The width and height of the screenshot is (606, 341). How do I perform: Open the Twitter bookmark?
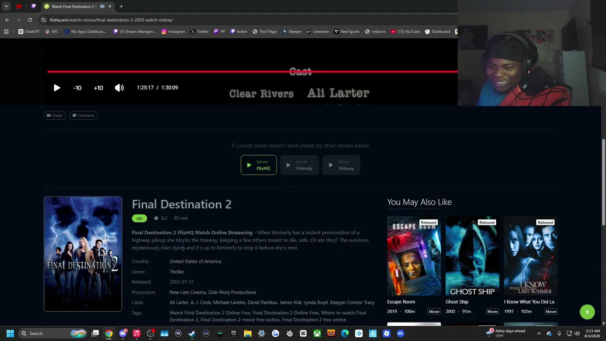tap(199, 32)
